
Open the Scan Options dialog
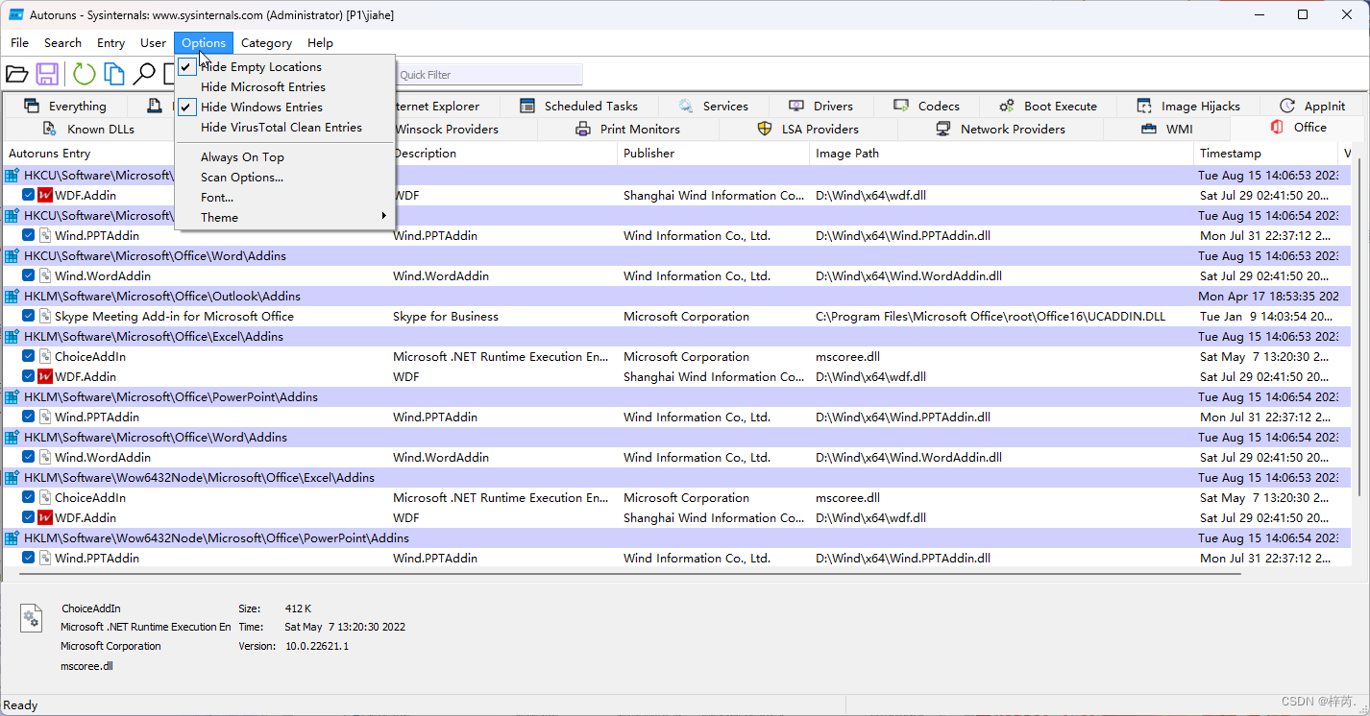click(241, 177)
